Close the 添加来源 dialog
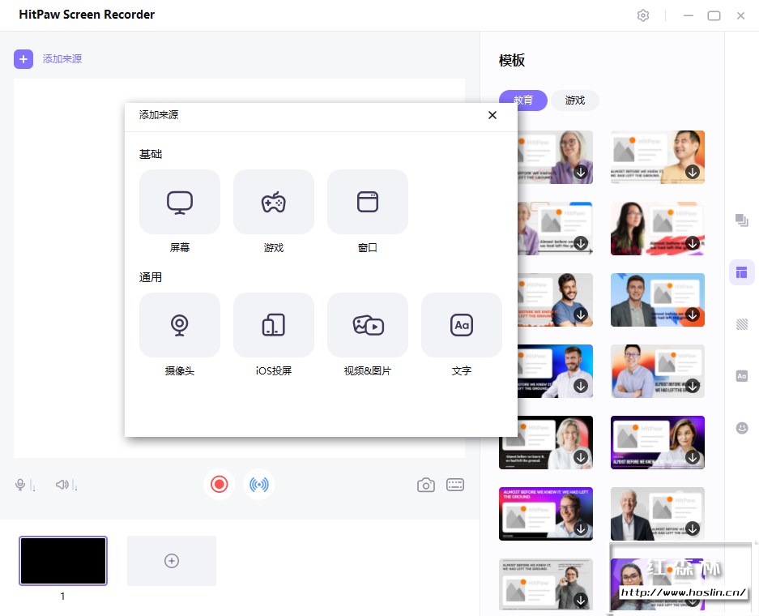 coord(492,115)
